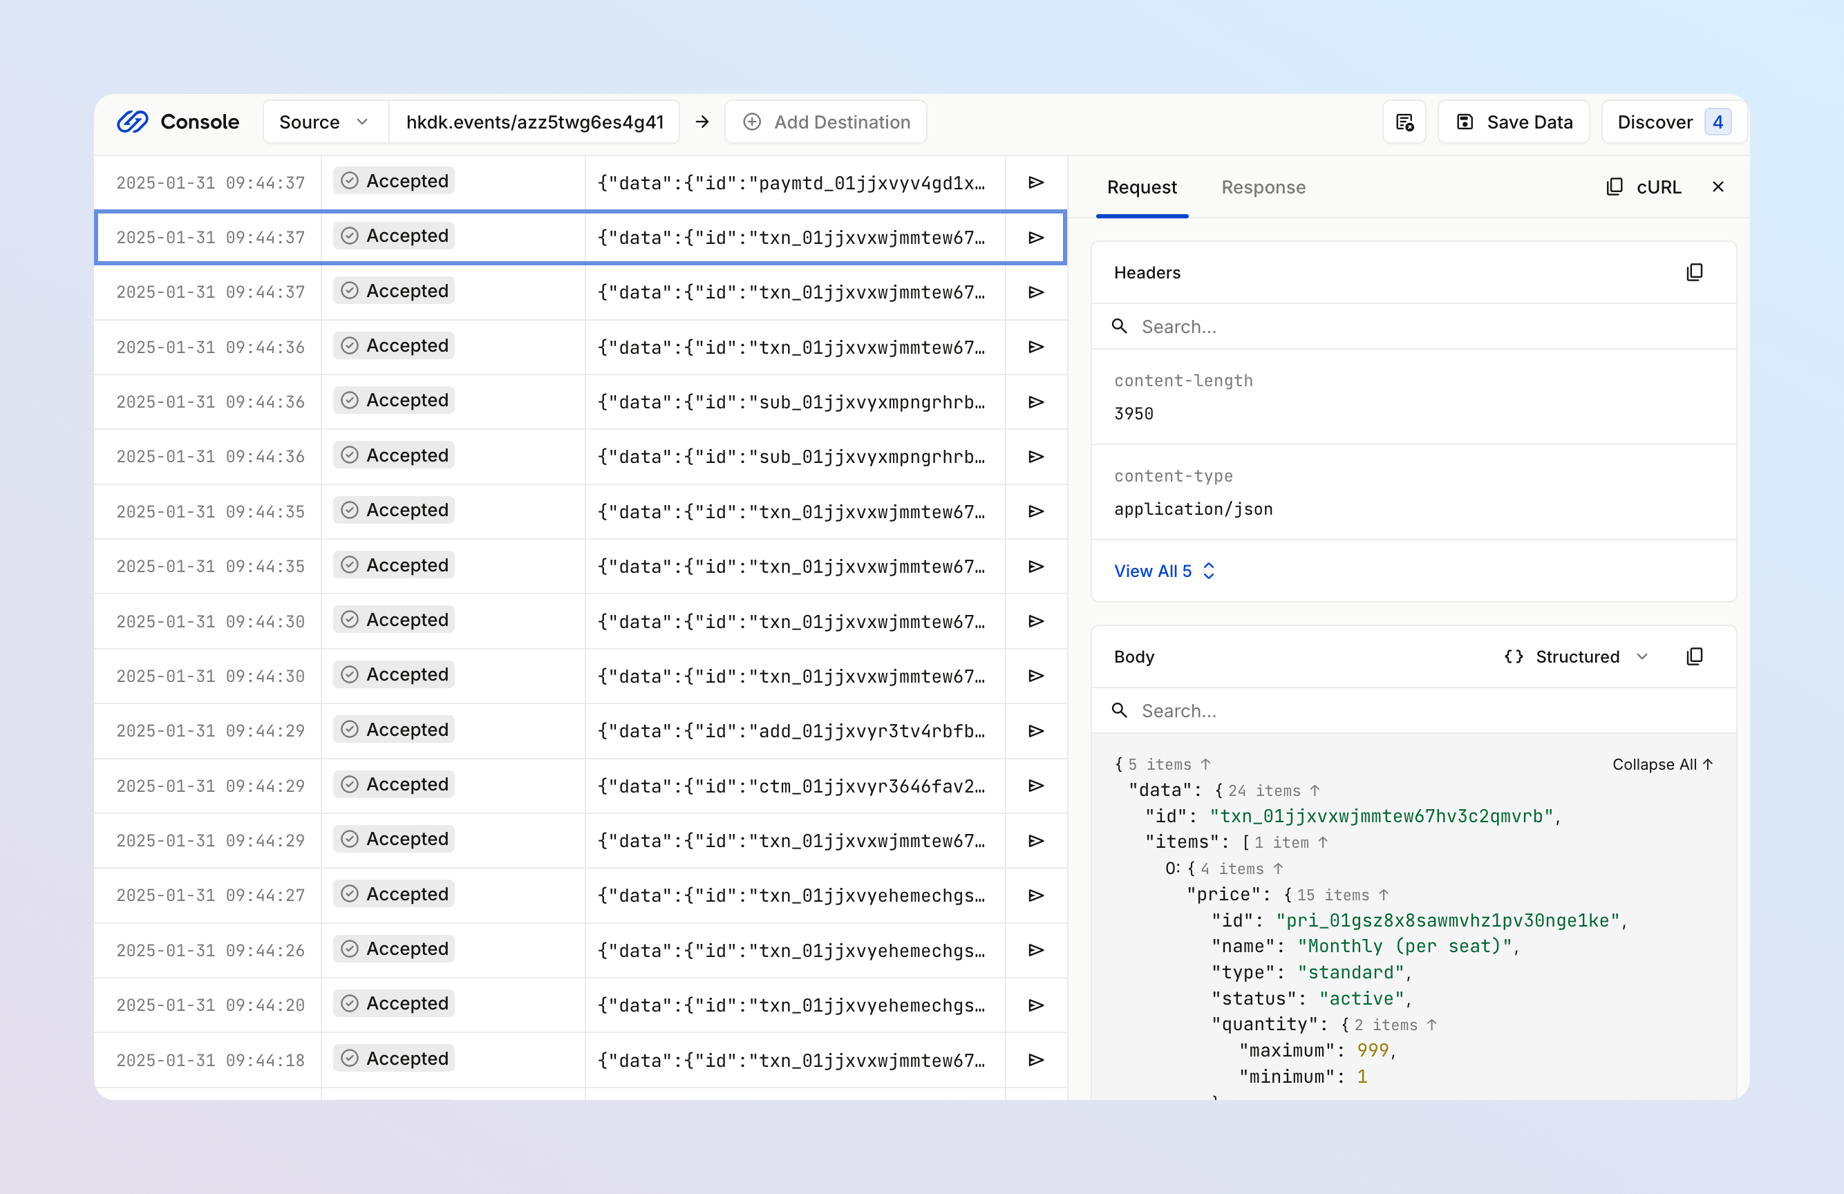Screen dimensions: 1844x1194
Task: Click the pri_01gsz8x8sawmvhz1pv30nge1ke value
Action: coord(1447,920)
